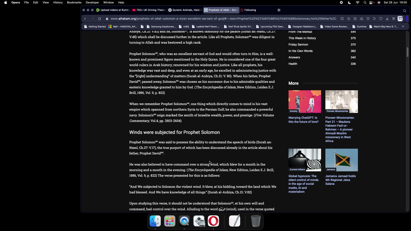Screen dimensions: 411x231
Task: Go back with the browser back arrow
Action: [x=85, y=19]
